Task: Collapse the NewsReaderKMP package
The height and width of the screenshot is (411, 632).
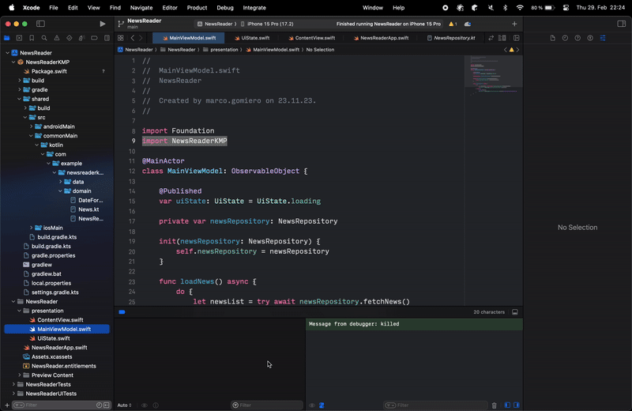Action: (13, 62)
